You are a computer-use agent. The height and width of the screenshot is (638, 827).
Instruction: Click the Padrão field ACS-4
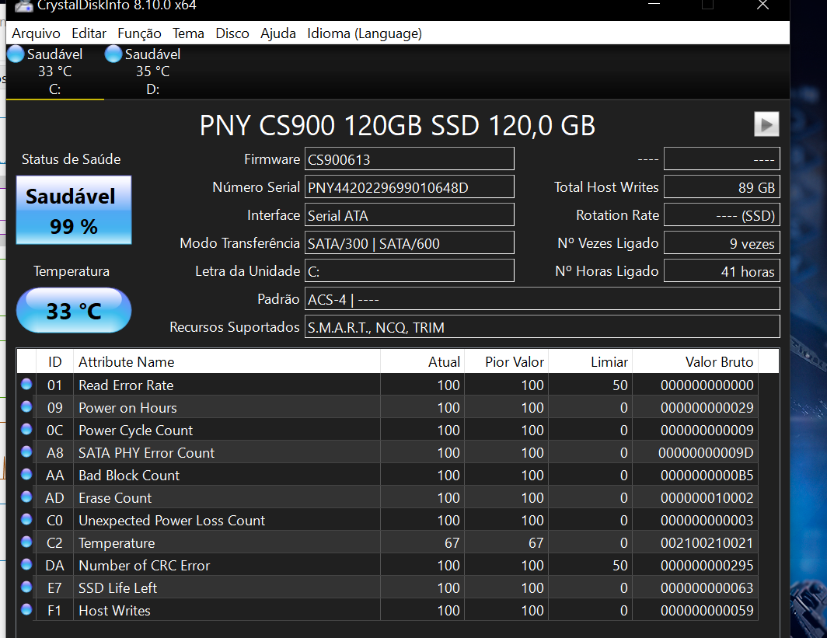coord(543,299)
